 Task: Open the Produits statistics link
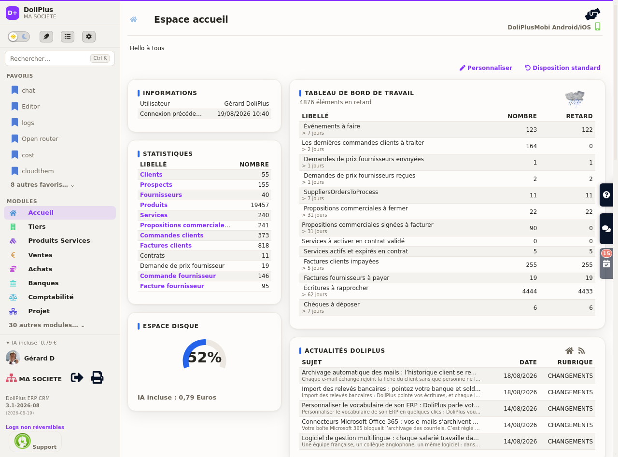[x=154, y=205]
